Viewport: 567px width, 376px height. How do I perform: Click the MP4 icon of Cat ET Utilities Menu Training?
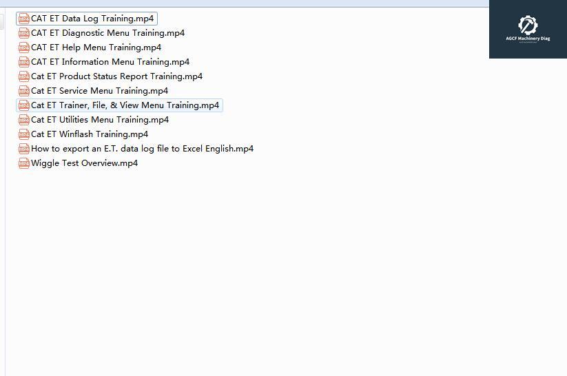coord(24,120)
